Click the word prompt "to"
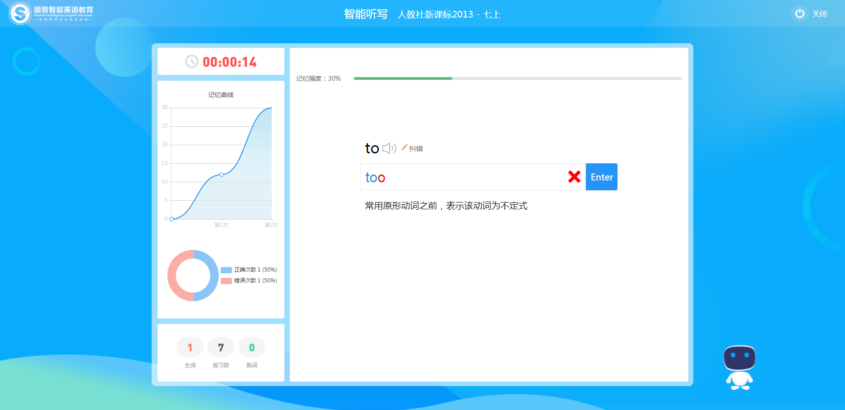This screenshot has height=410, width=845. click(x=372, y=148)
